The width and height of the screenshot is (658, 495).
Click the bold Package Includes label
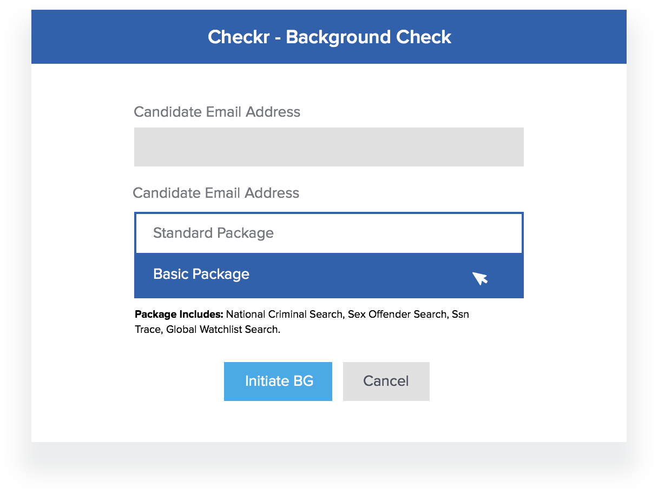tap(179, 314)
